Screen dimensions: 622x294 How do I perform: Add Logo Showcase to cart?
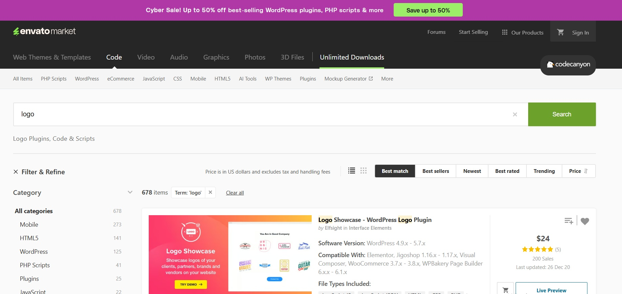(505, 290)
